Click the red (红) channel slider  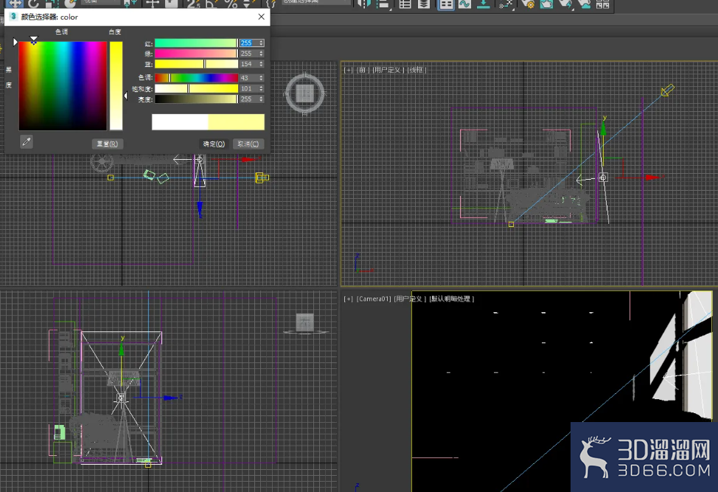click(x=196, y=43)
